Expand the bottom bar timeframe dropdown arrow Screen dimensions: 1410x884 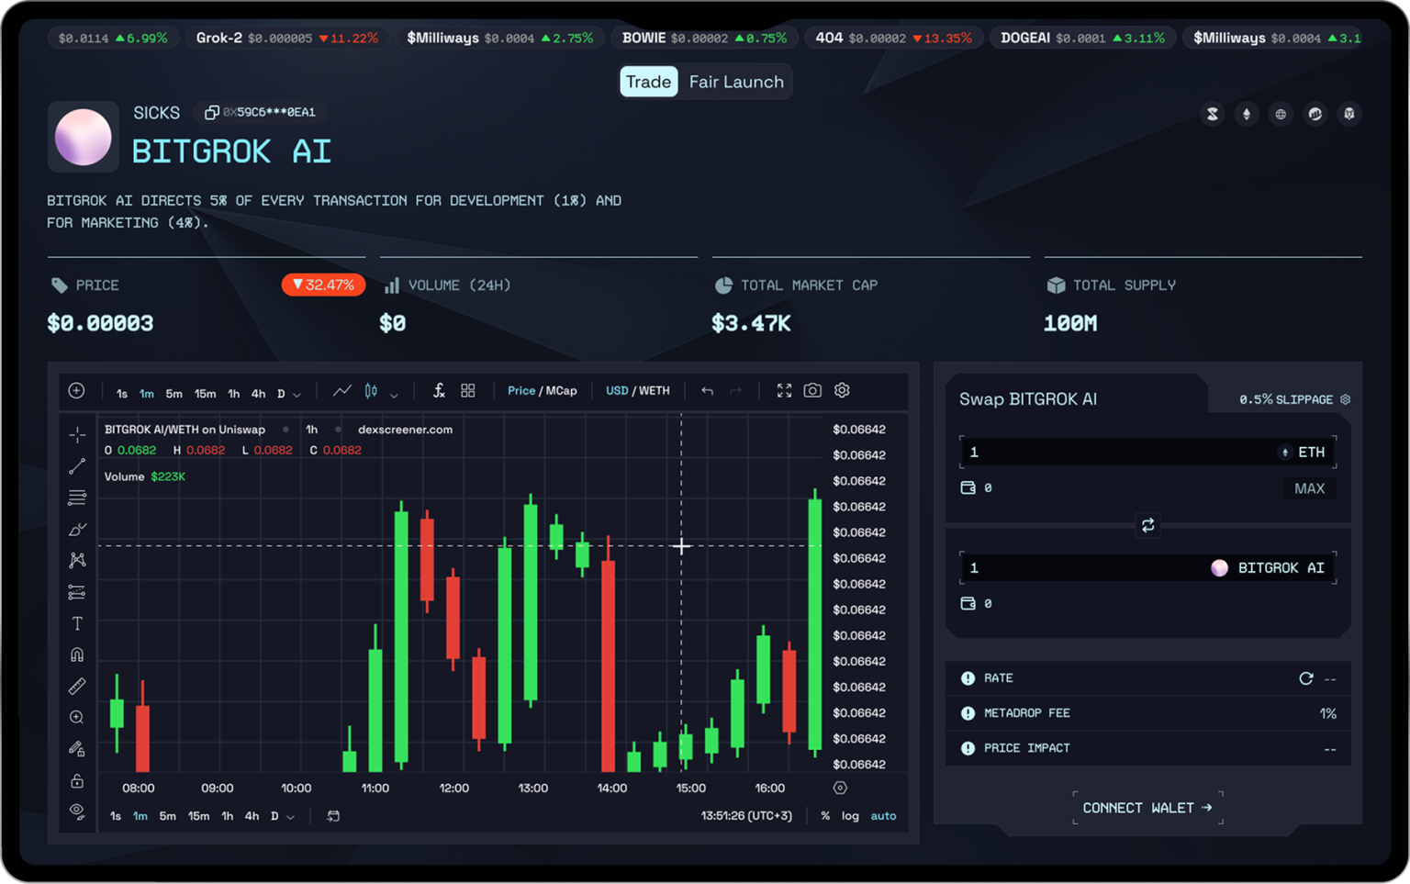[290, 817]
